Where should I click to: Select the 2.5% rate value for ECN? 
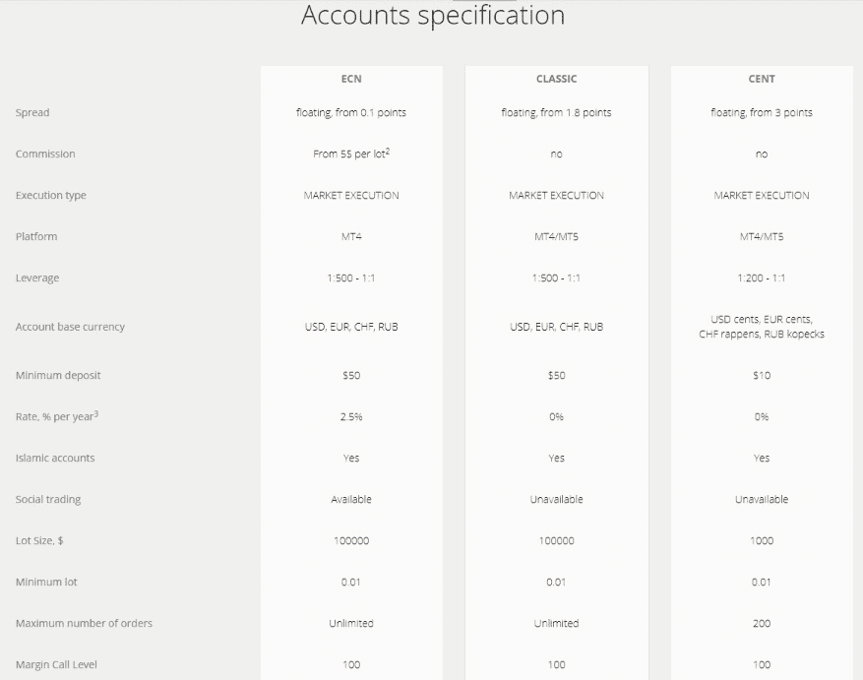coord(351,417)
